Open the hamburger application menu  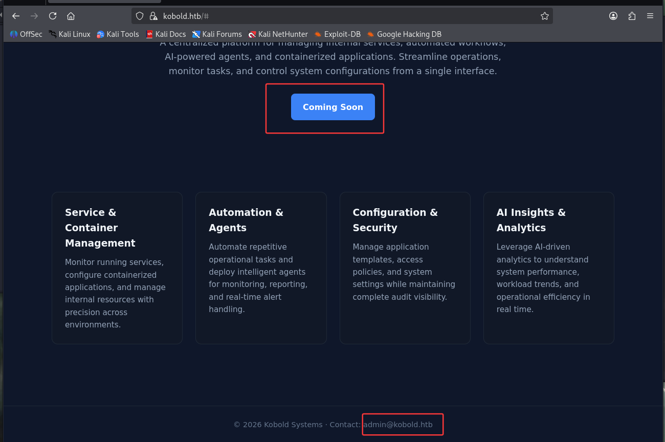[650, 16]
